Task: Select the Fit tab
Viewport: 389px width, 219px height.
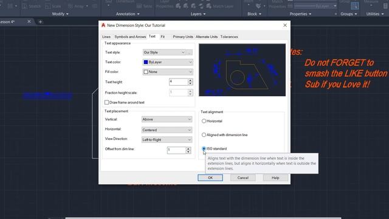Action: [x=162, y=36]
